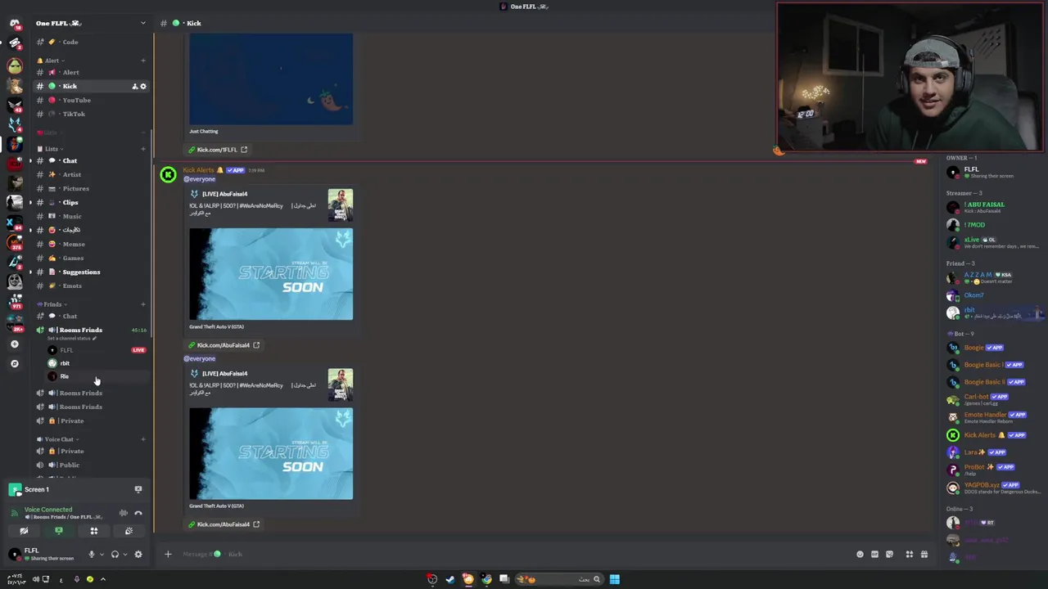Disconnect from voice channel
This screenshot has height=589, width=1048.
(x=138, y=513)
